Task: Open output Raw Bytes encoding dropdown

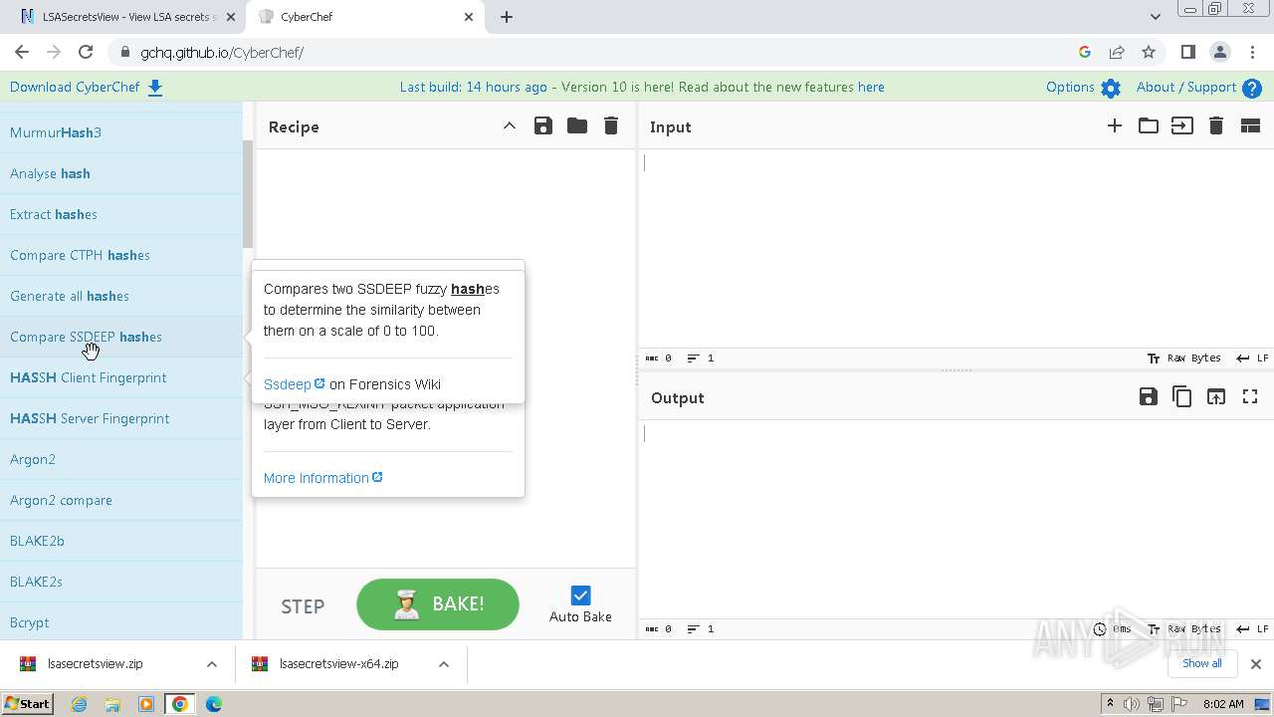Action: point(1184,628)
